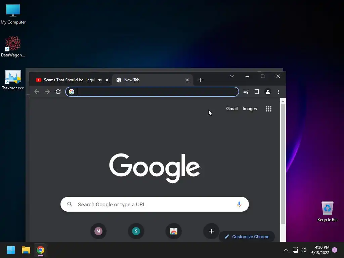This screenshot has height=258, width=344.
Task: Open the Windows Start menu
Action: (x=11, y=250)
